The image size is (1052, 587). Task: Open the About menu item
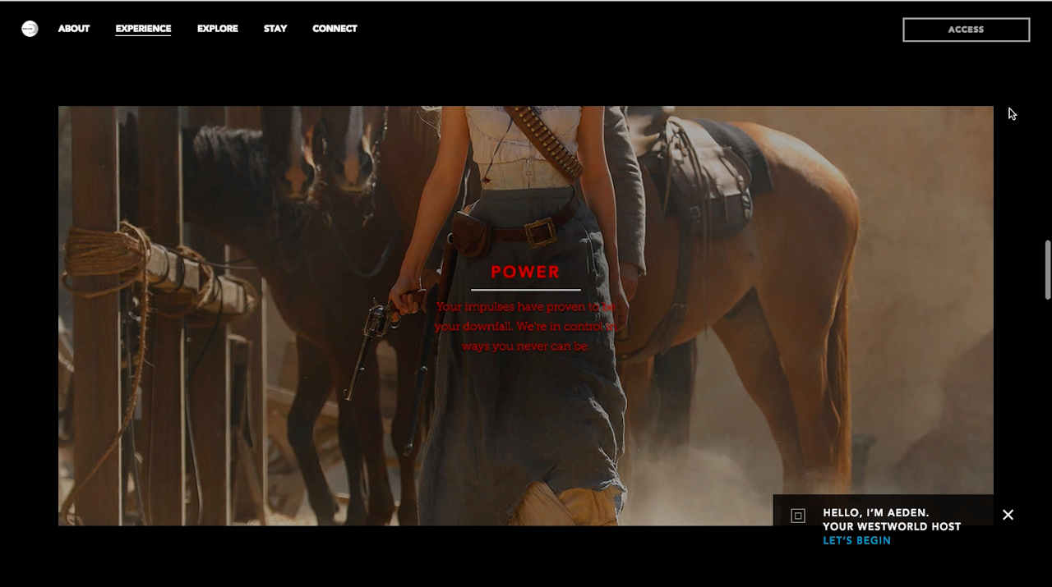(x=74, y=29)
